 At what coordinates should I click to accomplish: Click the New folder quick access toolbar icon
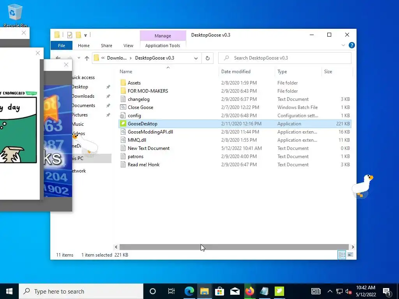coord(78,35)
